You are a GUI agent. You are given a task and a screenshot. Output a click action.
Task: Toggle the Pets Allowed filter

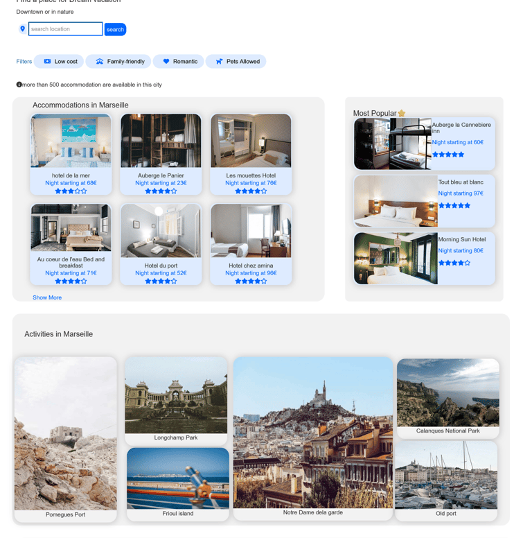pos(236,62)
